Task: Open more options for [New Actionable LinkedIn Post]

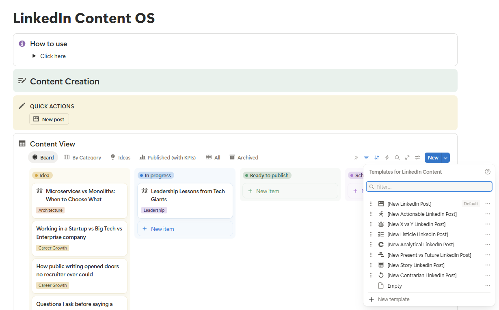Action: pos(488,214)
